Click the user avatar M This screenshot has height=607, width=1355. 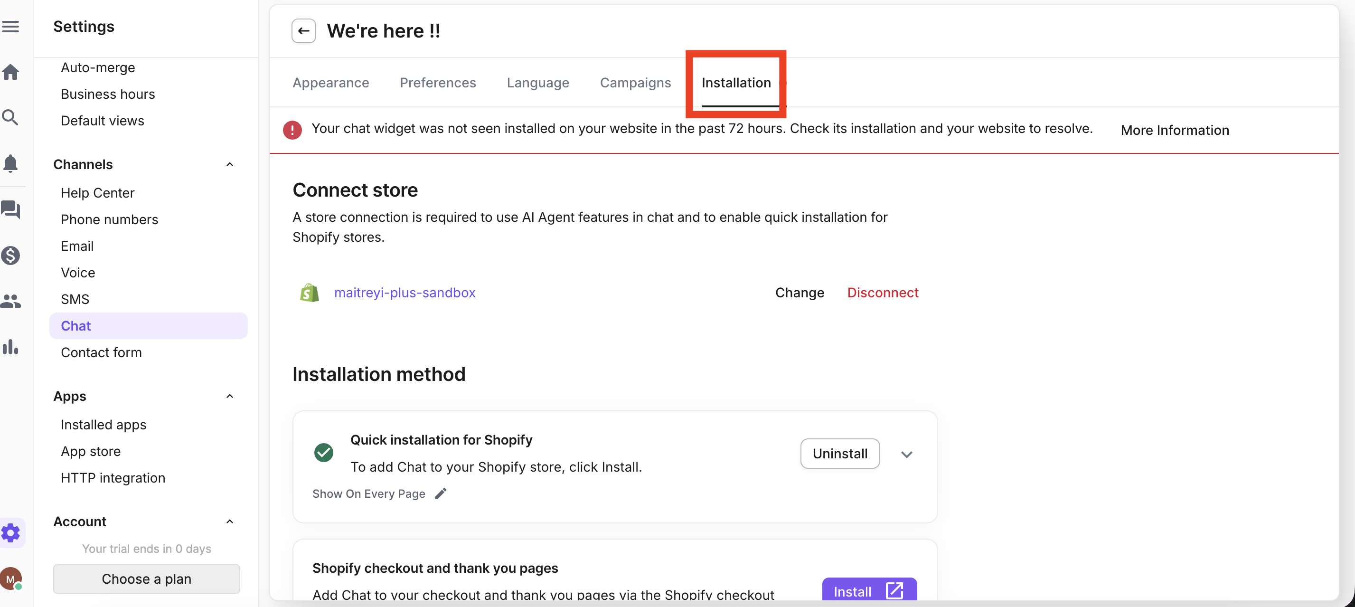tap(10, 579)
